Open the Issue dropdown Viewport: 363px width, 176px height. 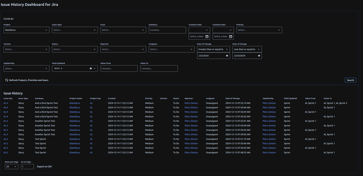coord(123,30)
